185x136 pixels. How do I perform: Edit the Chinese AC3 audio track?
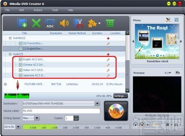coord(108,65)
